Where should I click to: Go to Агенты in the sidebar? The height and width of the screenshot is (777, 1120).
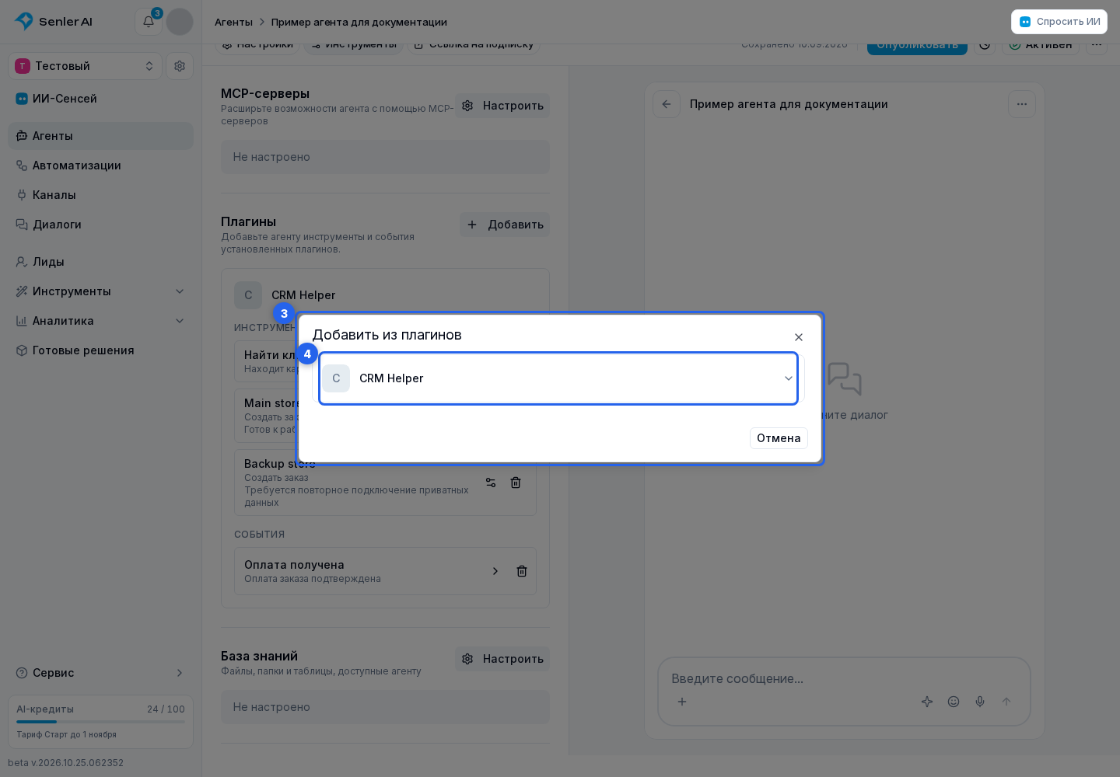click(x=101, y=136)
